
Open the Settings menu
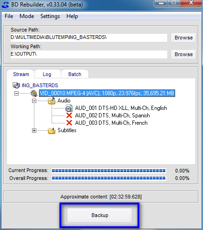click(50, 16)
